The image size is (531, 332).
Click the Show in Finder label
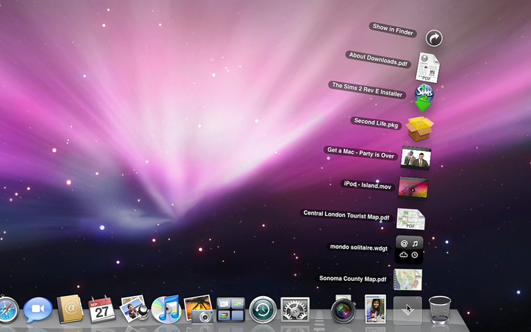393,30
